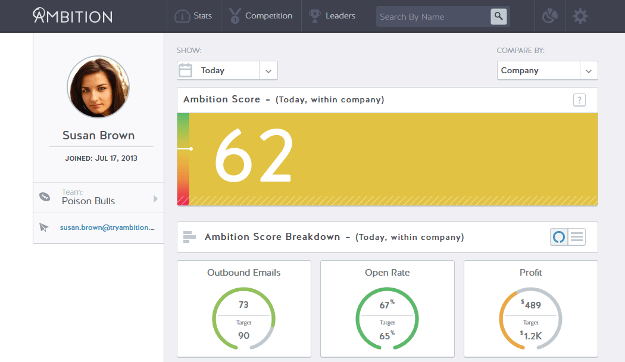The image size is (625, 362).
Task: Click the Show dropdown chevron
Action: click(268, 71)
